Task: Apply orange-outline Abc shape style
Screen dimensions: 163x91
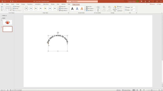Action: point(36,8)
